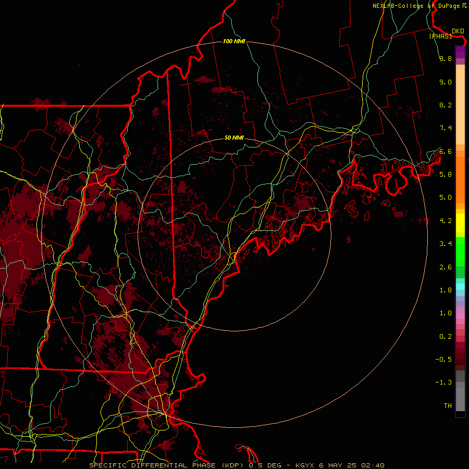Select the 1.0 scale value label

446,313
